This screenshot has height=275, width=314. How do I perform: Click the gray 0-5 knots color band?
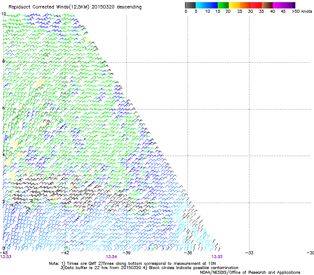190,5
